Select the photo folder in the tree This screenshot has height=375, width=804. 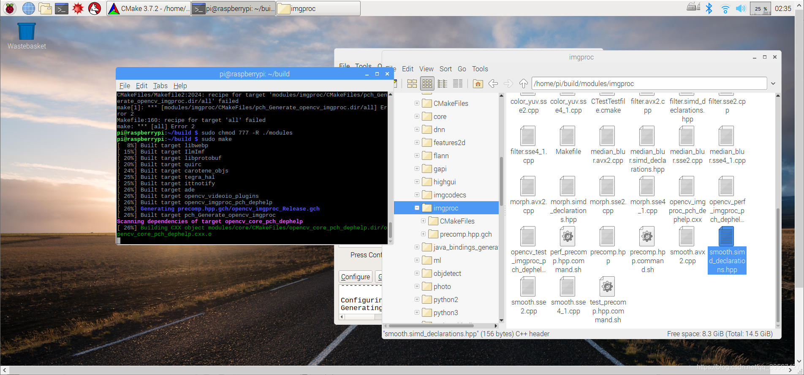pos(442,286)
